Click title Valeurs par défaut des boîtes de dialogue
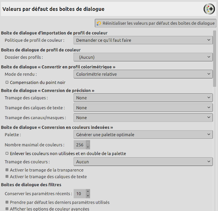Image resolution: width=218 pixels, height=211 pixels. (x=53, y=9)
